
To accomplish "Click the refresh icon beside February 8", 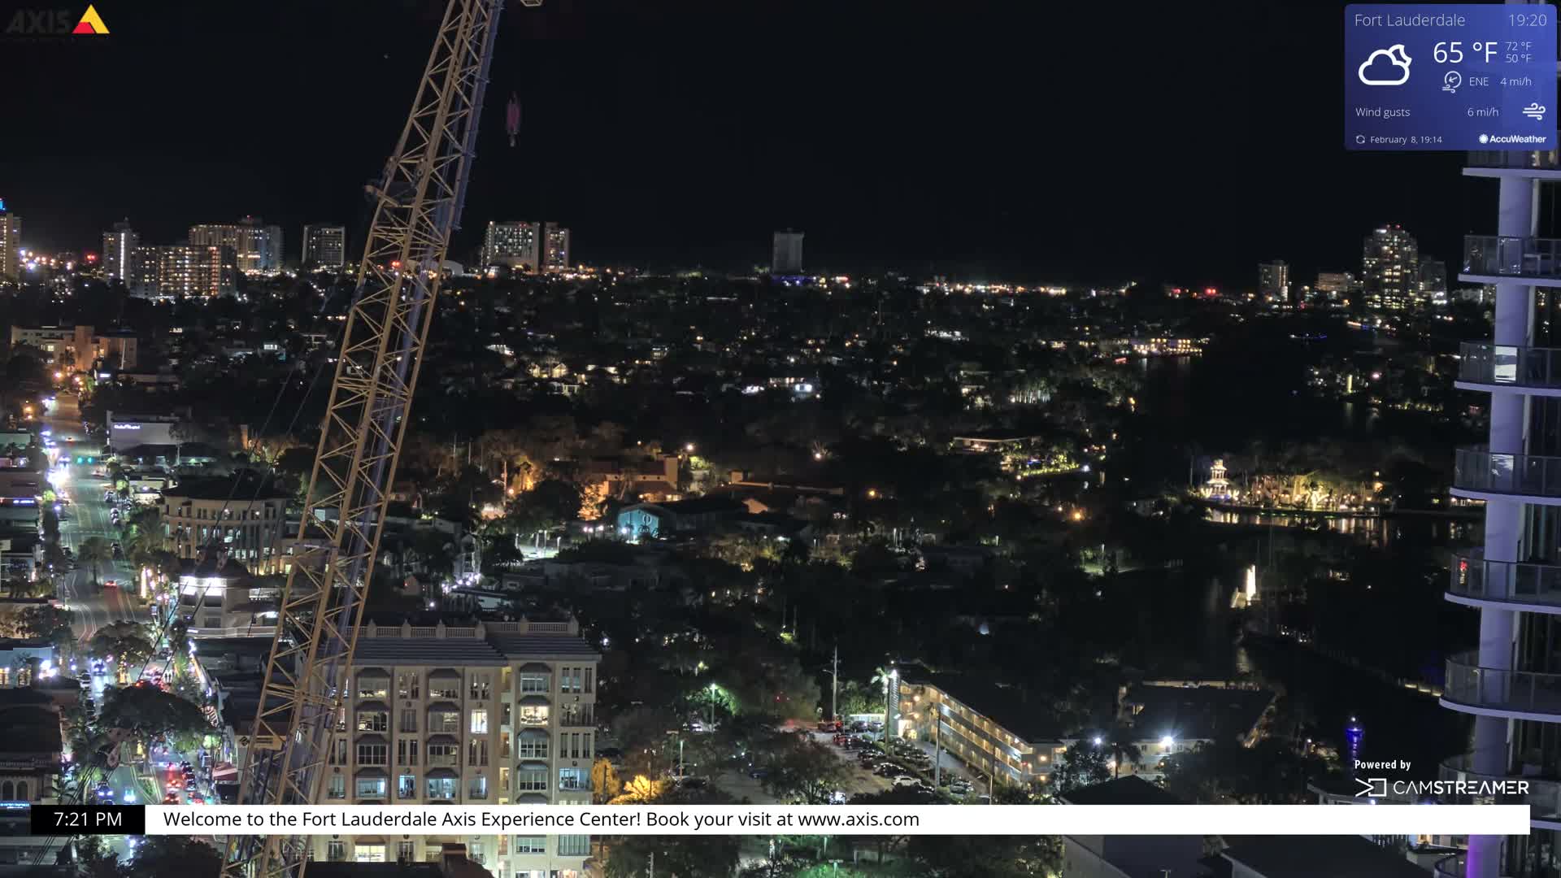I will pyautogui.click(x=1360, y=140).
